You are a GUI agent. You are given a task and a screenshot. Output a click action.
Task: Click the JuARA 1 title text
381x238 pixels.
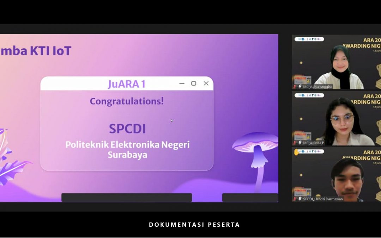coord(127,84)
